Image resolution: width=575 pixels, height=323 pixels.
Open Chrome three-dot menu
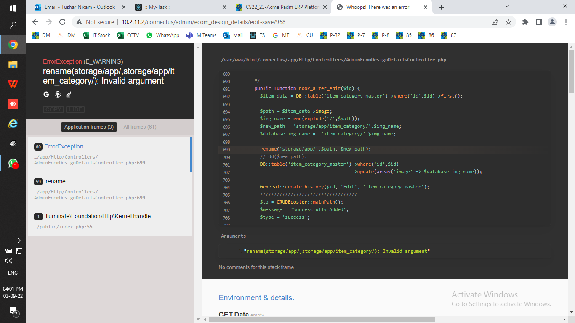(565, 22)
